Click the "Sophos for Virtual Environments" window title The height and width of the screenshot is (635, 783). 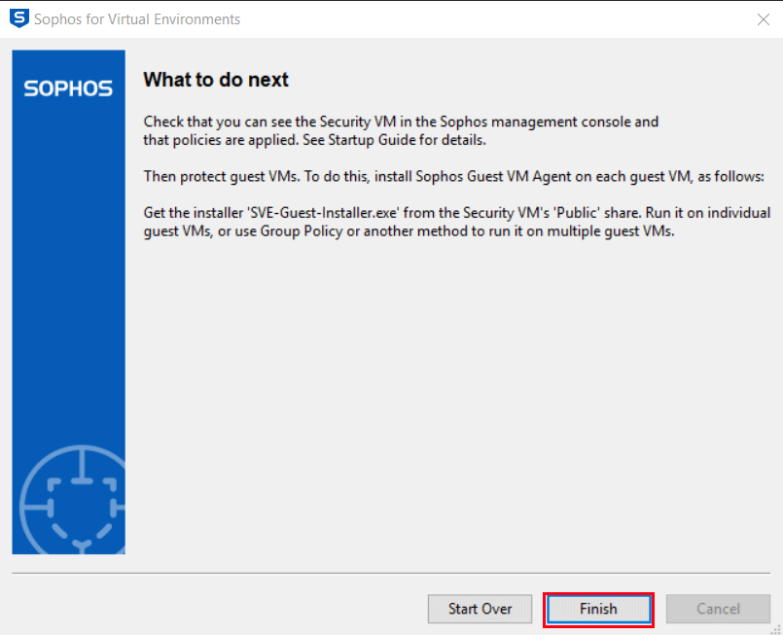click(x=137, y=19)
